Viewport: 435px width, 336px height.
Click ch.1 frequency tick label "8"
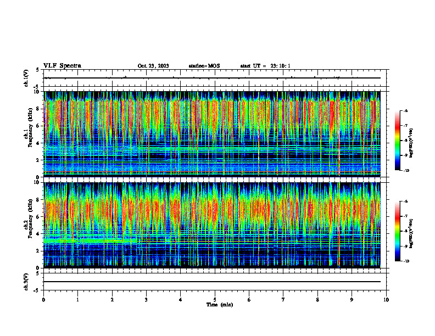38,109
